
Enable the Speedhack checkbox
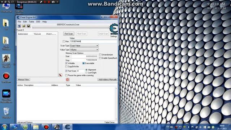click(100, 58)
